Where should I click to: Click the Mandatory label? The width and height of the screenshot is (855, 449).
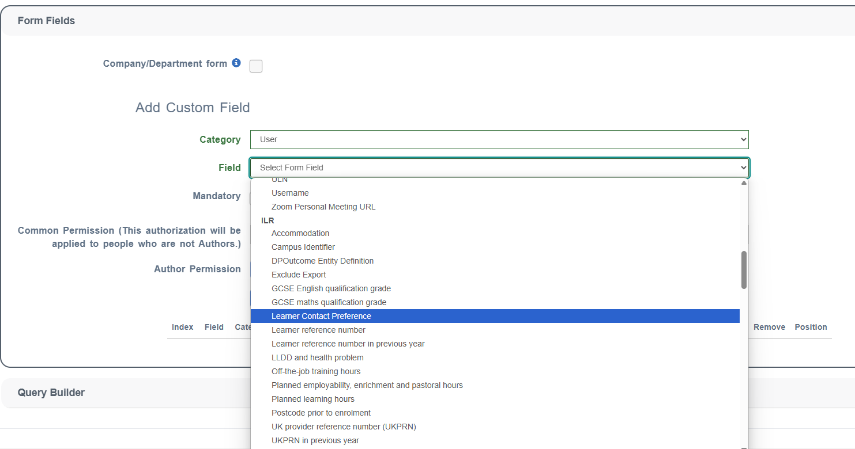click(217, 196)
